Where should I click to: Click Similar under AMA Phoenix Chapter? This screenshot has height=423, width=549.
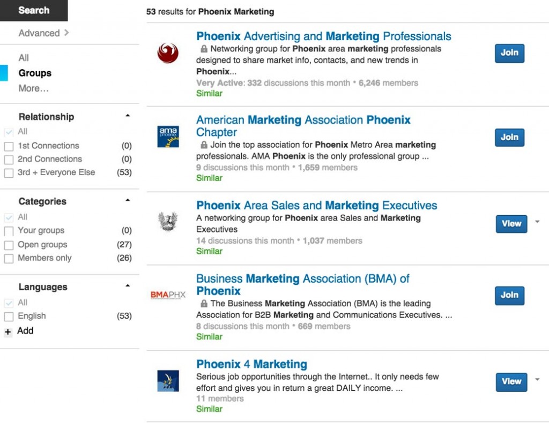pos(209,178)
